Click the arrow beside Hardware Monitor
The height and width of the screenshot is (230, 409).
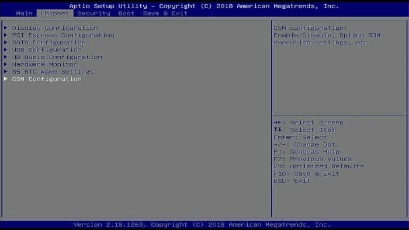click(6, 64)
